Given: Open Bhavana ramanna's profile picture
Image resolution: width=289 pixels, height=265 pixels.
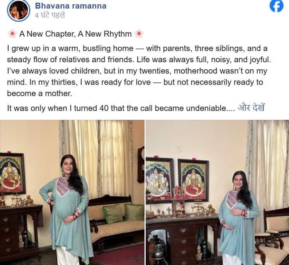Looking at the screenshot, I should coord(18,11).
